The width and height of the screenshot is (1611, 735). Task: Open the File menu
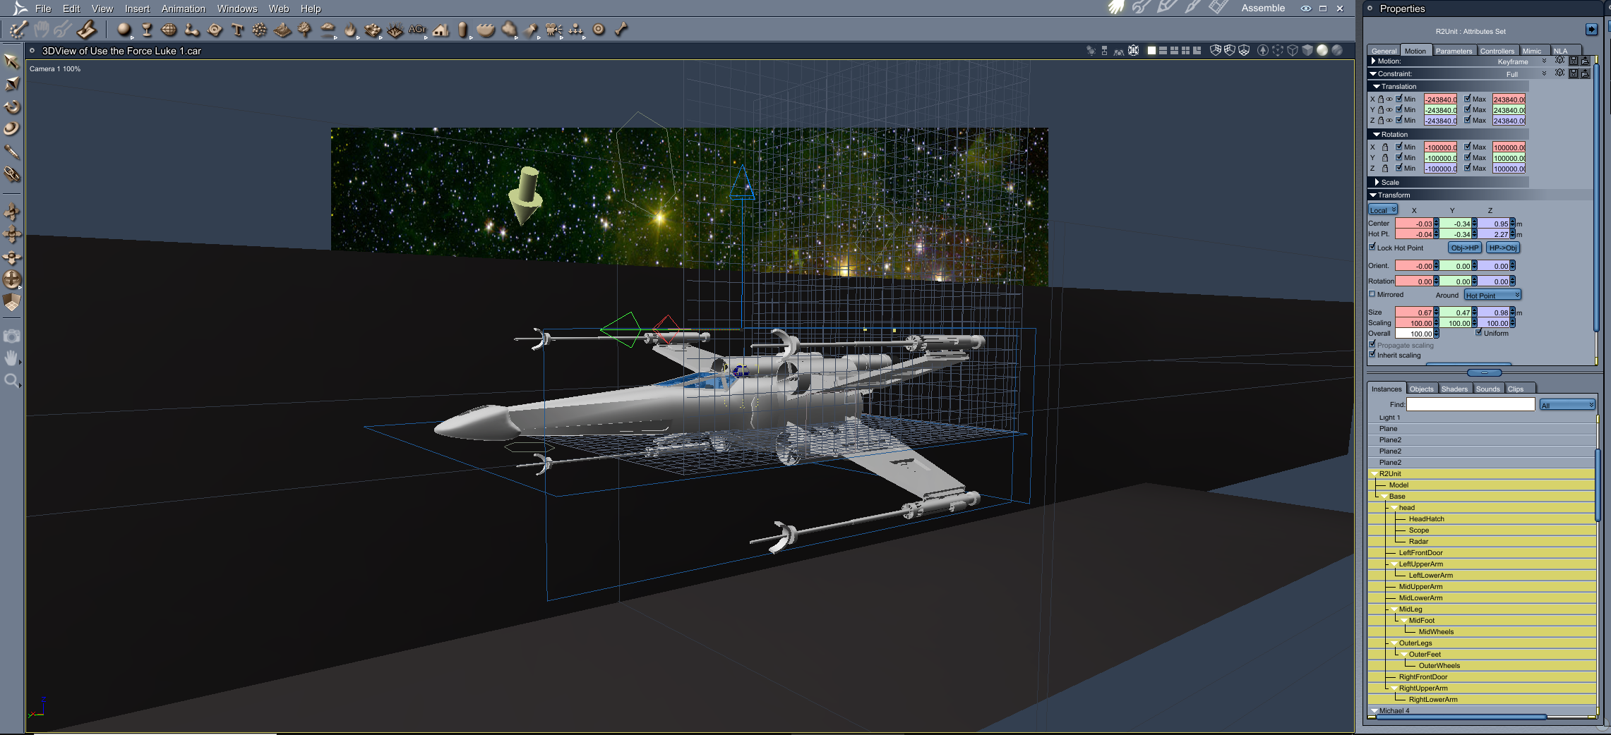tap(43, 8)
